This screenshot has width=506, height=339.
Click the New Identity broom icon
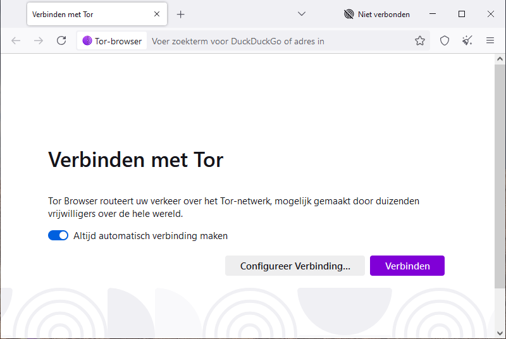[x=467, y=40]
